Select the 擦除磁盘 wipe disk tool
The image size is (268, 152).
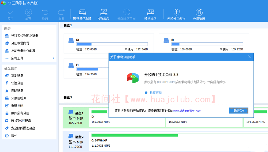(x=103, y=14)
